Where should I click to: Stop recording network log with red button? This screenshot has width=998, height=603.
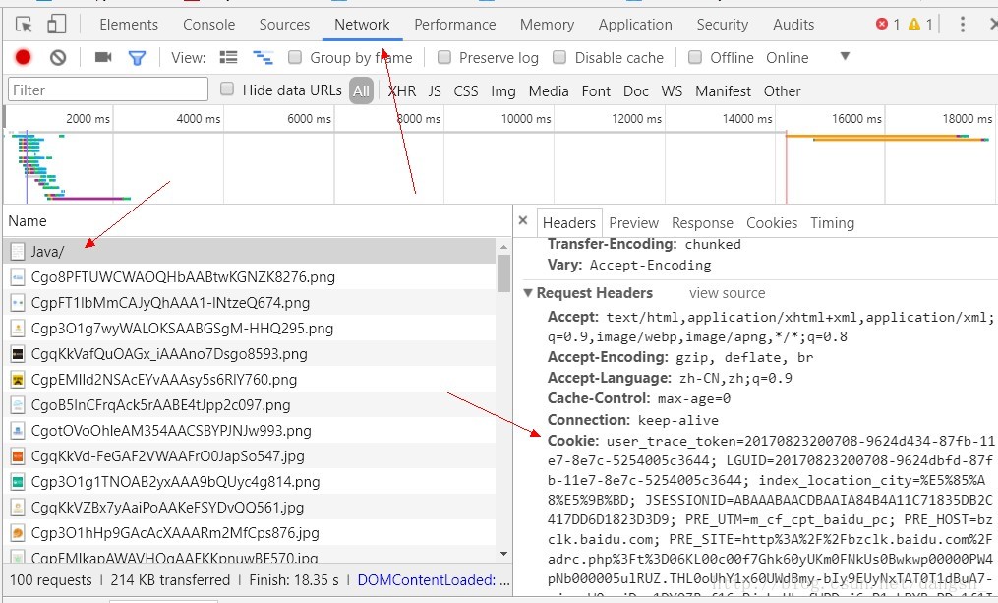pyautogui.click(x=23, y=58)
